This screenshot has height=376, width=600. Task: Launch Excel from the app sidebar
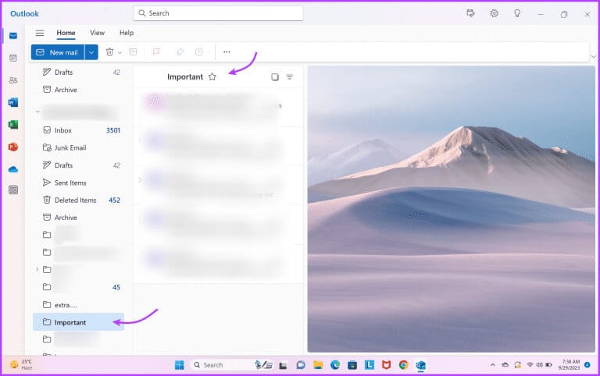point(13,125)
